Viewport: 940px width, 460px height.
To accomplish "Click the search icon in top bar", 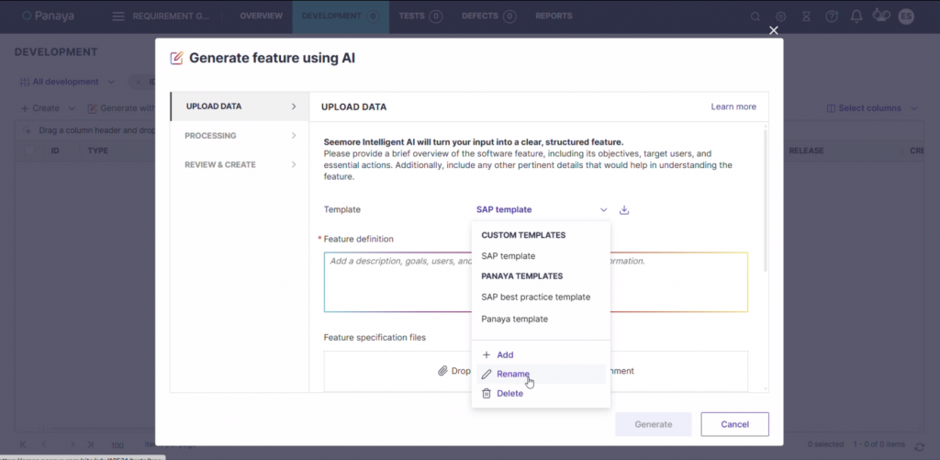I will (x=755, y=17).
